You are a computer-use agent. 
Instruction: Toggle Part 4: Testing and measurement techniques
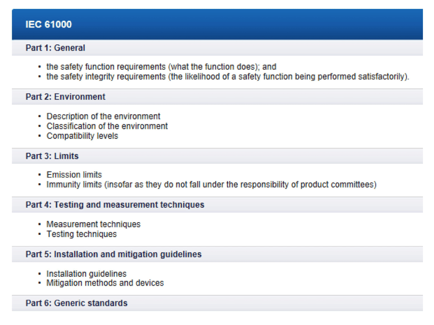coord(114,205)
